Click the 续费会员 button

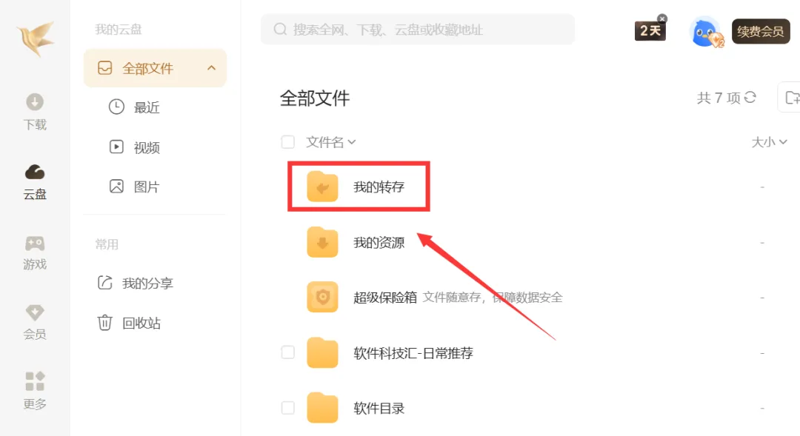tap(761, 31)
